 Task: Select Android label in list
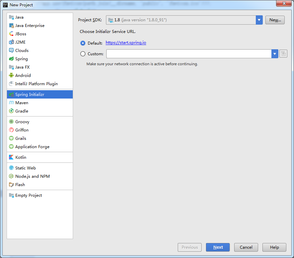tap(23, 75)
